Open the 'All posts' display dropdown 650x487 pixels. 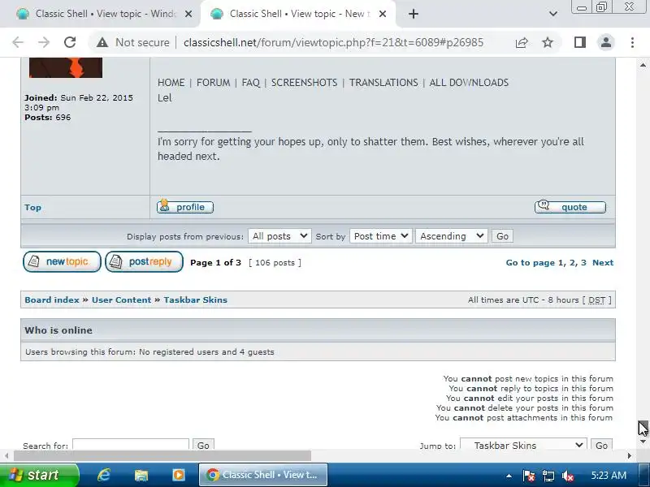click(x=279, y=236)
